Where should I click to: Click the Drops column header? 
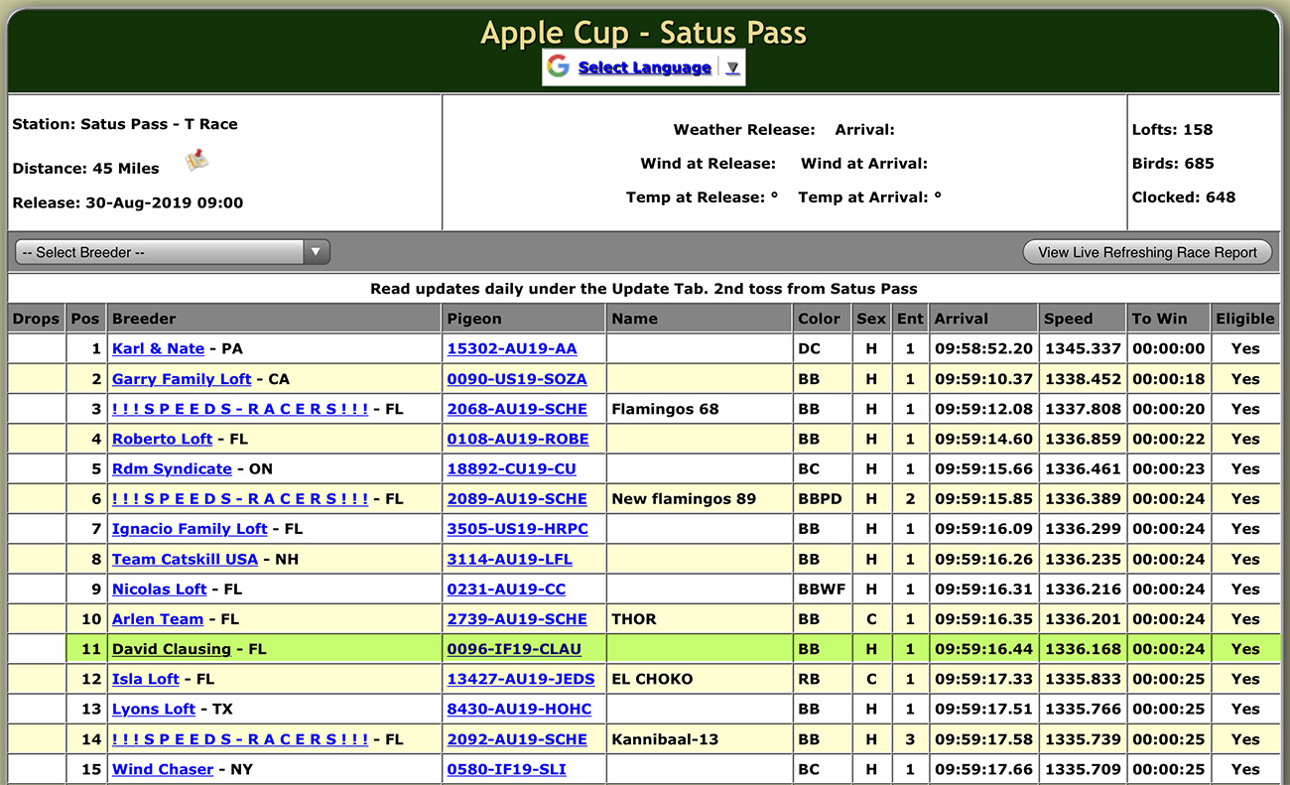click(x=37, y=319)
